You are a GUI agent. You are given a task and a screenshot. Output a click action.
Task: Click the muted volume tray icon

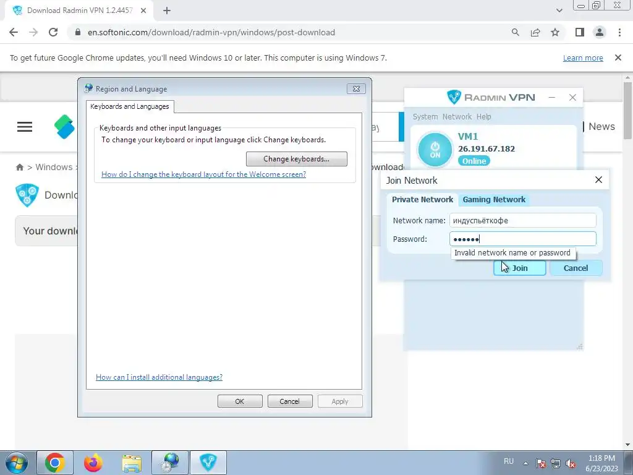coord(571,463)
